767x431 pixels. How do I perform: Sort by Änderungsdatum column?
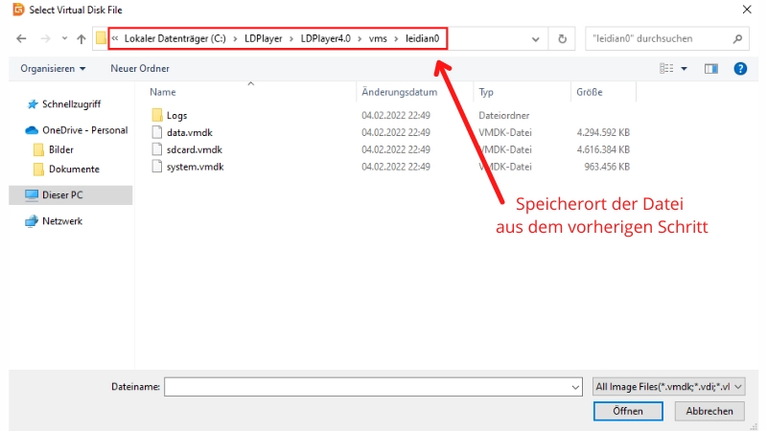click(399, 92)
